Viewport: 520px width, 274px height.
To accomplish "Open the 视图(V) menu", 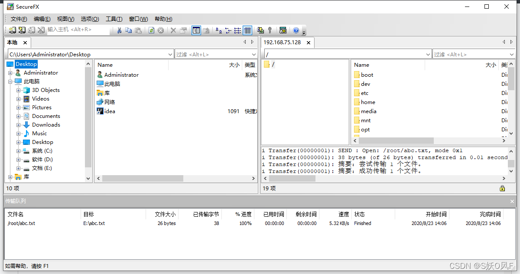I will point(65,19).
